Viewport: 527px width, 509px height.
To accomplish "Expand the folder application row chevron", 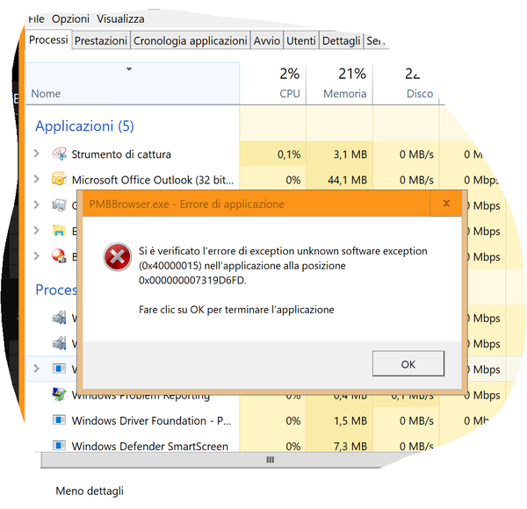I will pyautogui.click(x=36, y=230).
